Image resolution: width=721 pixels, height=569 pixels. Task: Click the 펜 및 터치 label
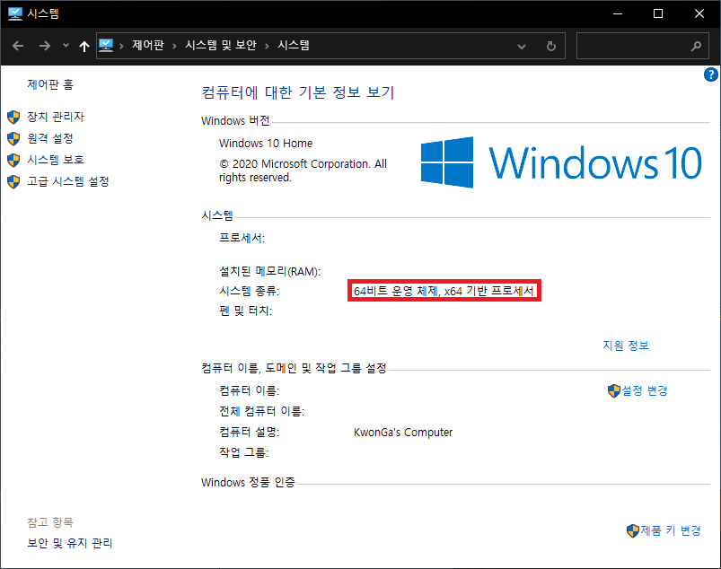click(x=245, y=311)
